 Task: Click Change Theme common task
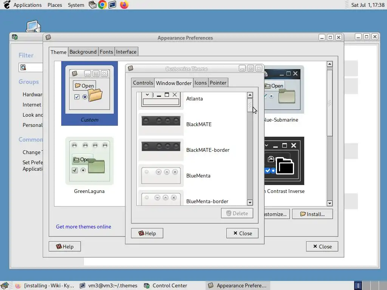coord(33,153)
